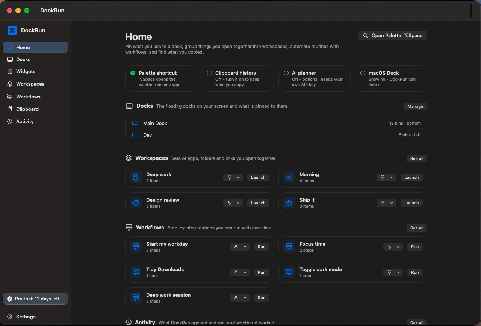Click the Open Palette search button
481x326 pixels.
coord(393,35)
